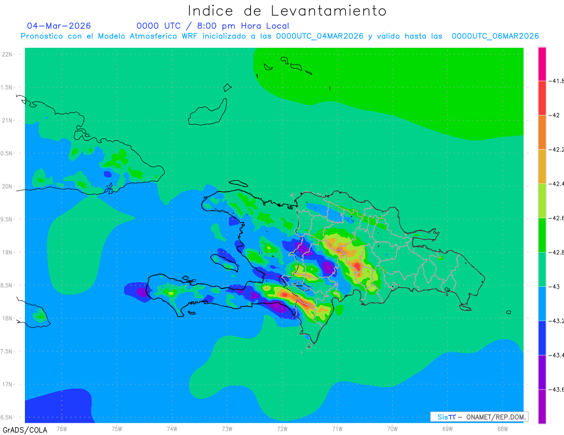
Task: Click the dark blue swatch between -43.2 and -43.4
Action: [542, 337]
